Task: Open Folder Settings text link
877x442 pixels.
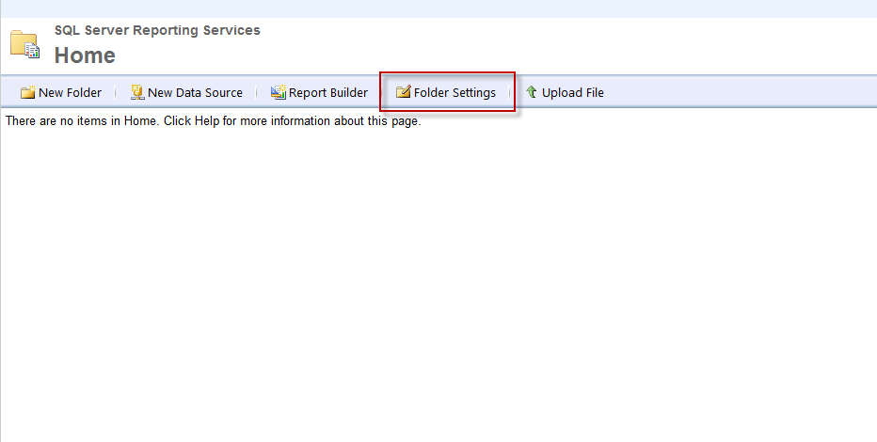Action: (x=454, y=93)
